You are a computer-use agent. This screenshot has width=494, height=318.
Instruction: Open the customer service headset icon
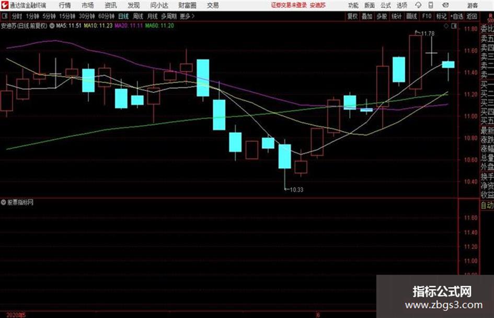coord(418,5)
